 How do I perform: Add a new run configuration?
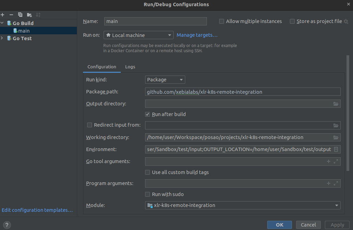point(2,15)
